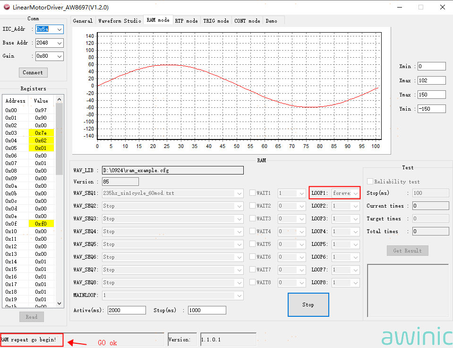Maximize the LinearMotorDriver window

(421, 7)
